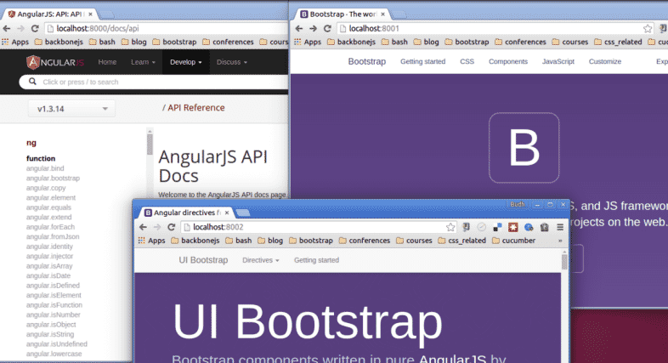
Task: Reload the Bootstrap localhost:8001 window
Action: click(x=327, y=29)
